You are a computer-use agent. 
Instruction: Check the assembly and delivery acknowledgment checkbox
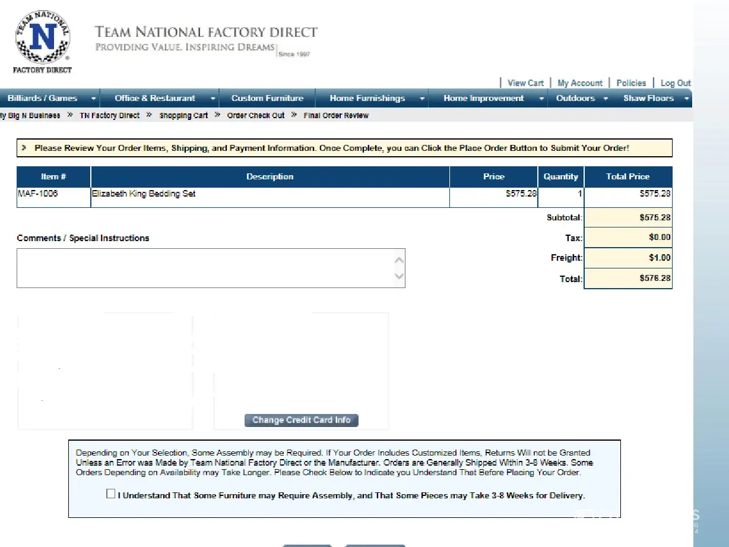pyautogui.click(x=111, y=494)
